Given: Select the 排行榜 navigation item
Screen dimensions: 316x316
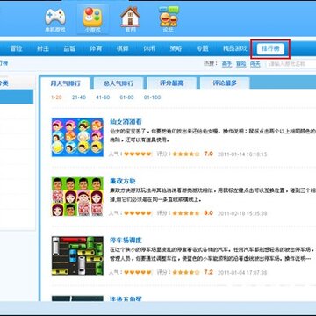Looking at the screenshot, I should tap(270, 49).
